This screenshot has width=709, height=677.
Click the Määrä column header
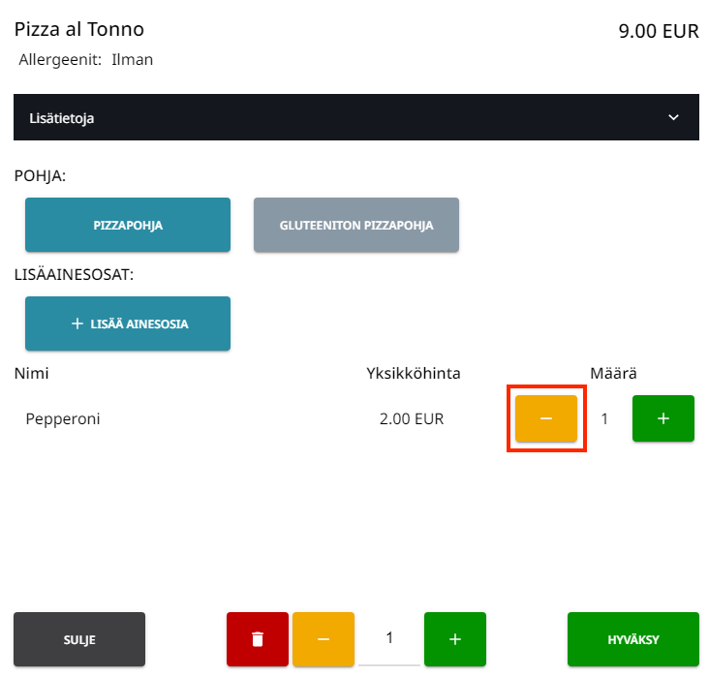(x=614, y=374)
